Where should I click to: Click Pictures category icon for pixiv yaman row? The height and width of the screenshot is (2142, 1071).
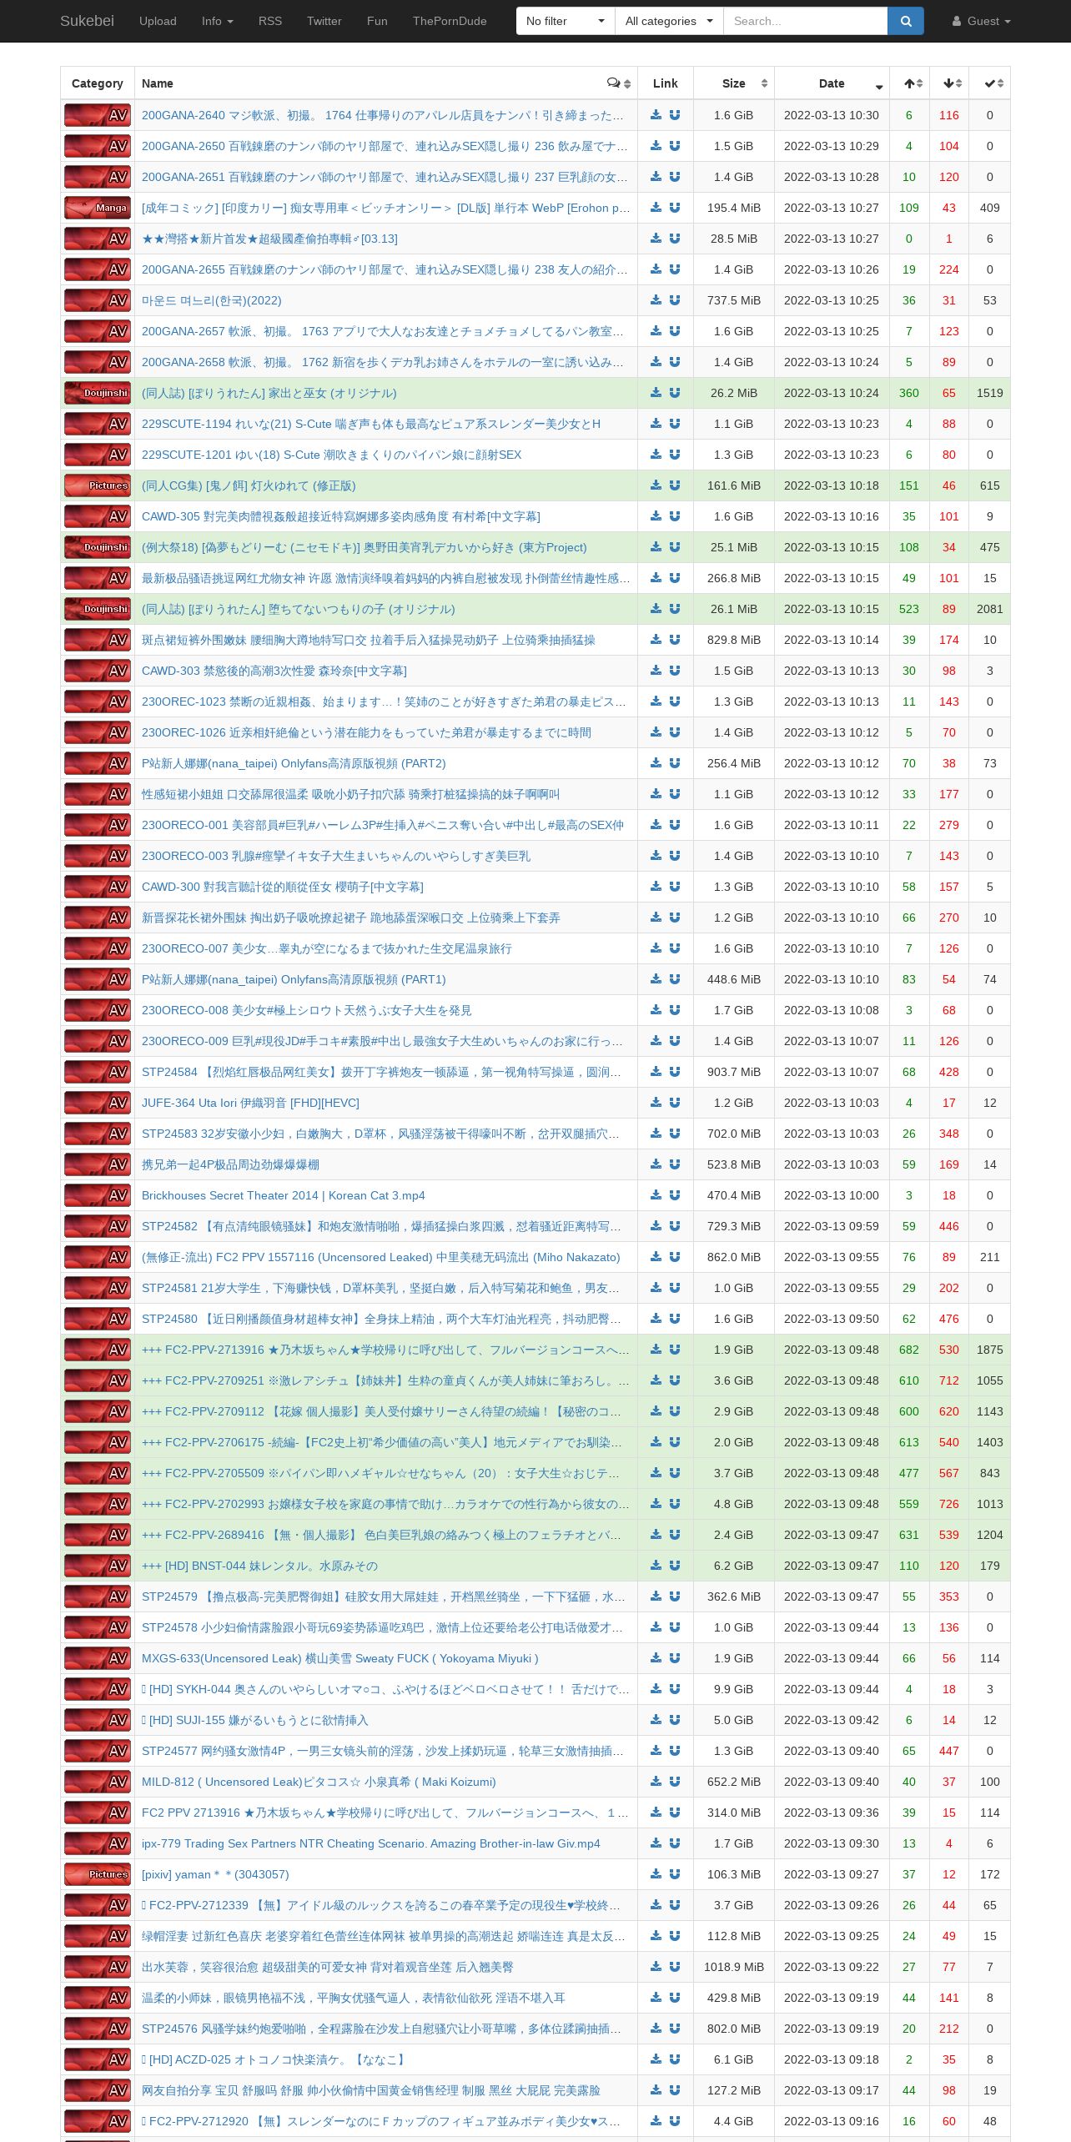(98, 1874)
